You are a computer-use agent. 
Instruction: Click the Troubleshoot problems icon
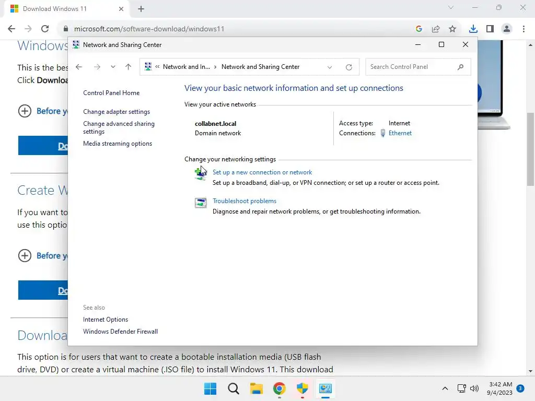(x=201, y=203)
